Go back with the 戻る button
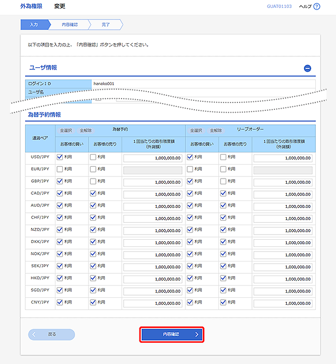Image resolution: width=336 pixels, height=364 pixels. click(52, 334)
